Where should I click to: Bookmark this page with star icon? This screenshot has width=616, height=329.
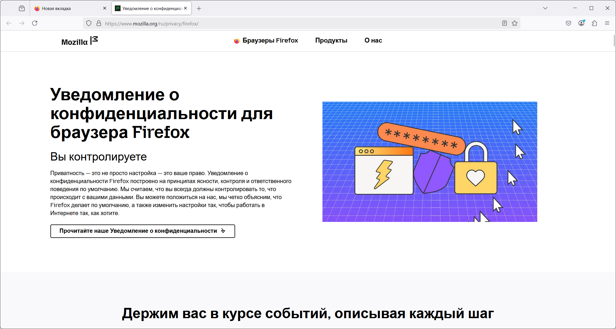point(515,23)
